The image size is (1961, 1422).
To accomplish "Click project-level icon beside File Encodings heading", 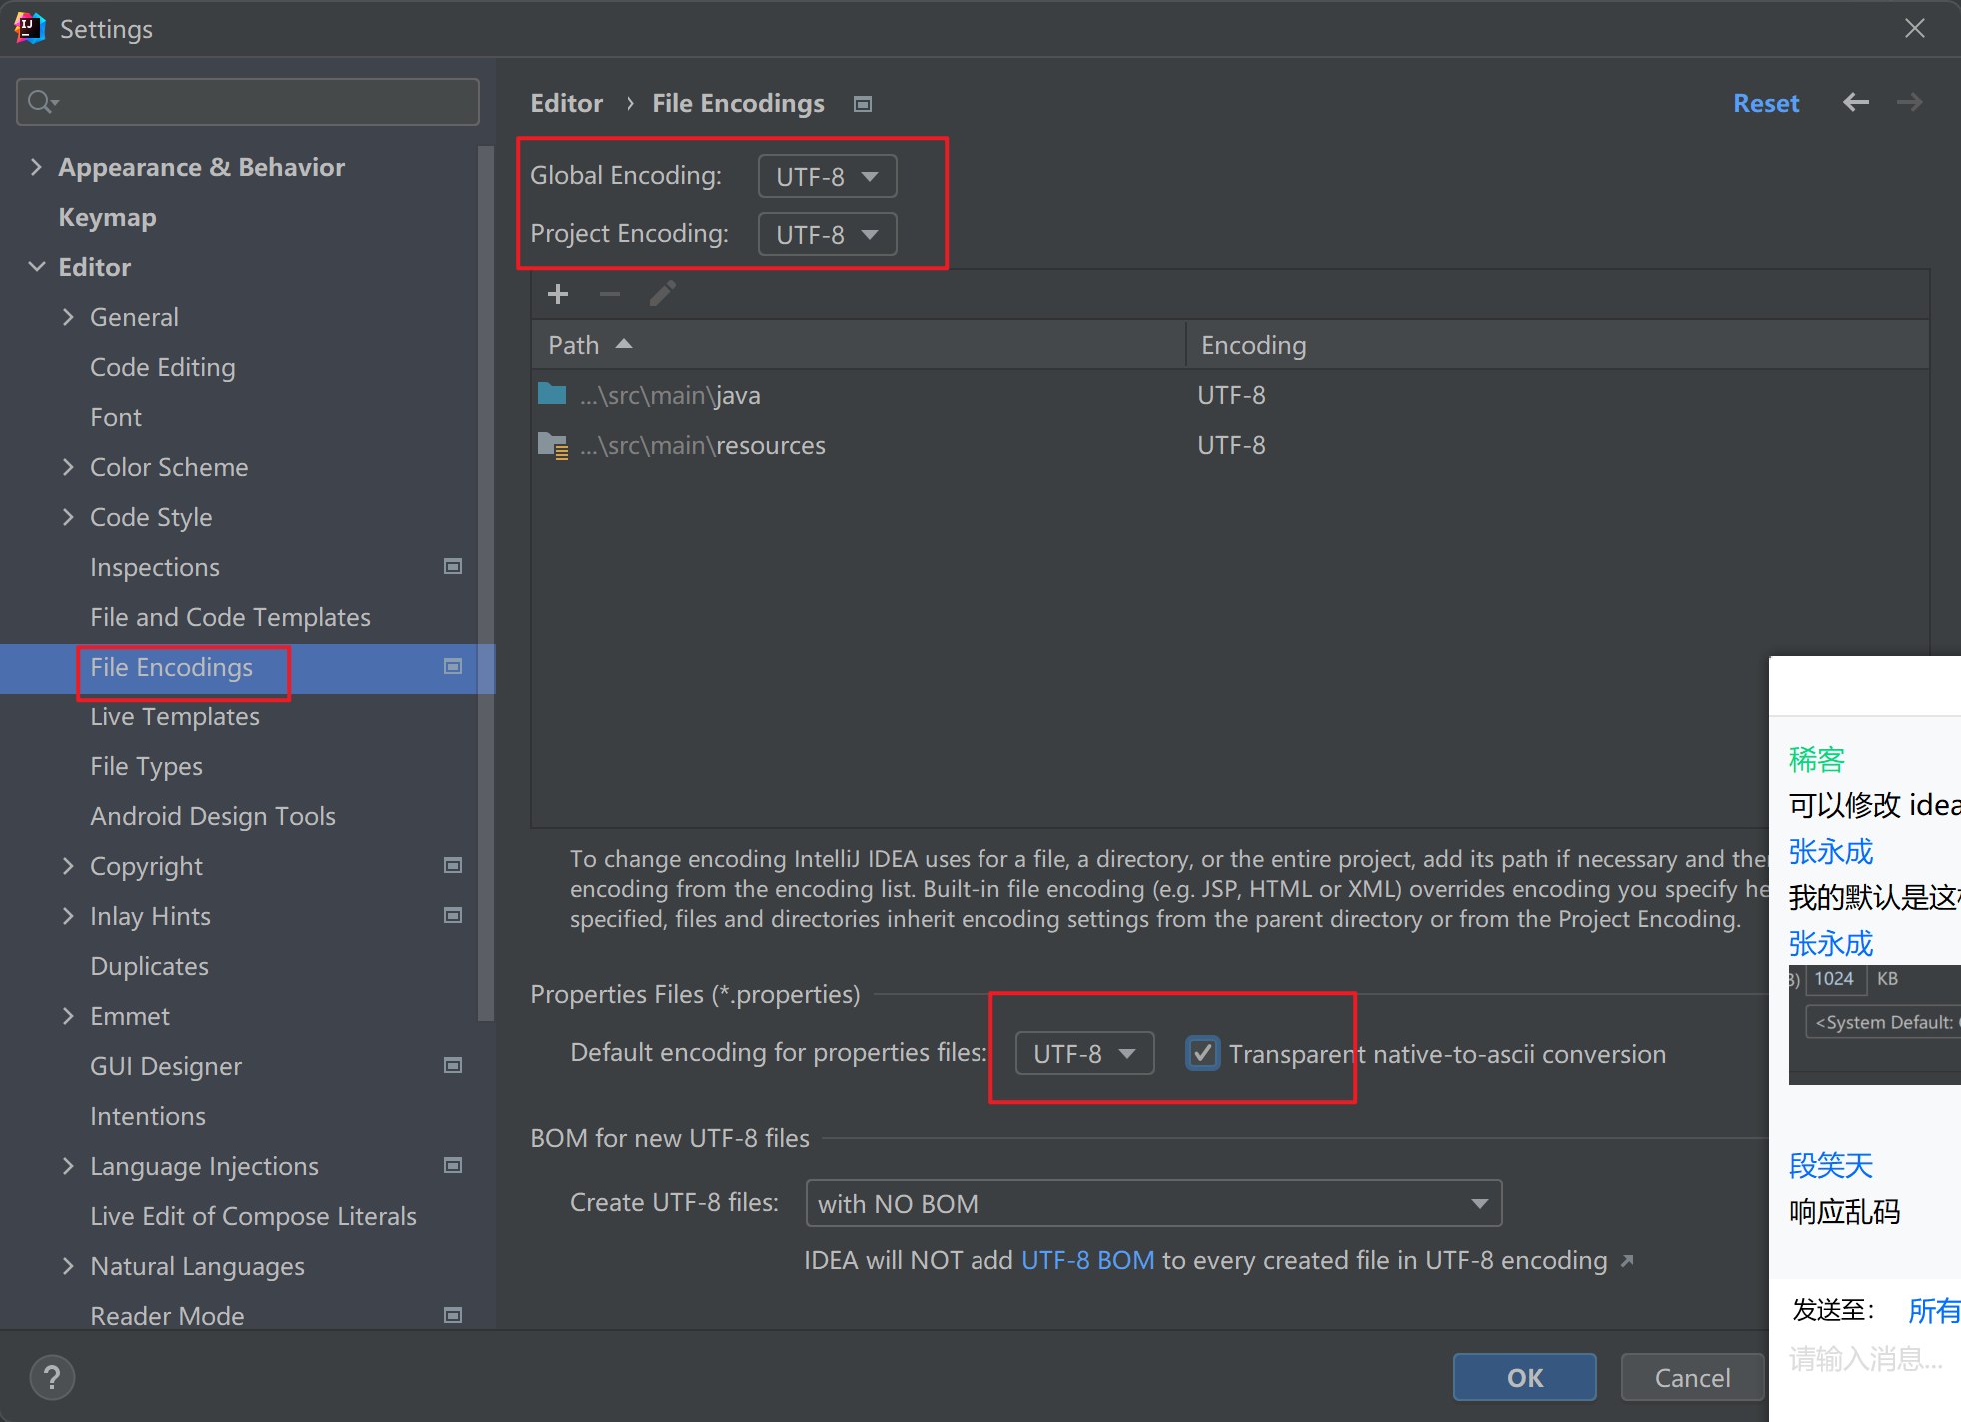I will pyautogui.click(x=863, y=104).
